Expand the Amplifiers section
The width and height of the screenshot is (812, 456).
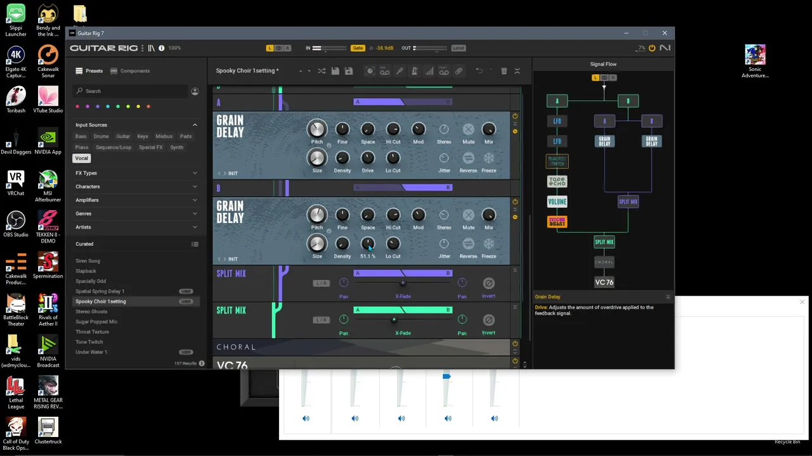195,200
